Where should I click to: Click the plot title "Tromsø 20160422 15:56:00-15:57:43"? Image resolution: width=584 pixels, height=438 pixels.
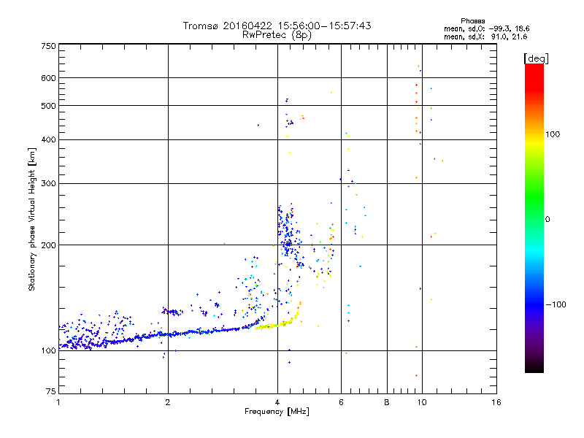coord(277,26)
